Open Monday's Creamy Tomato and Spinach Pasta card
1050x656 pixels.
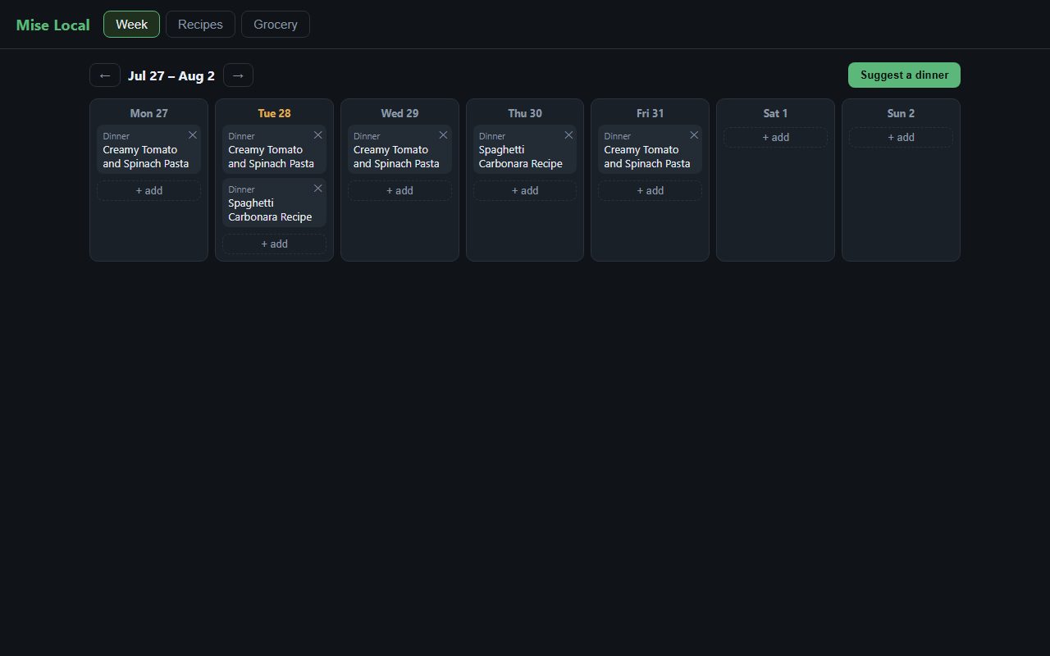[148, 149]
